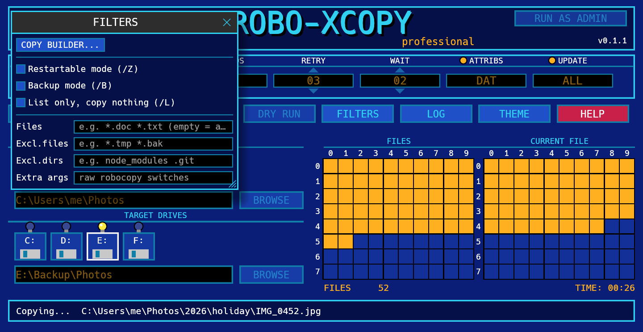Click the FILTERS panel resize grip

pyautogui.click(x=233, y=184)
